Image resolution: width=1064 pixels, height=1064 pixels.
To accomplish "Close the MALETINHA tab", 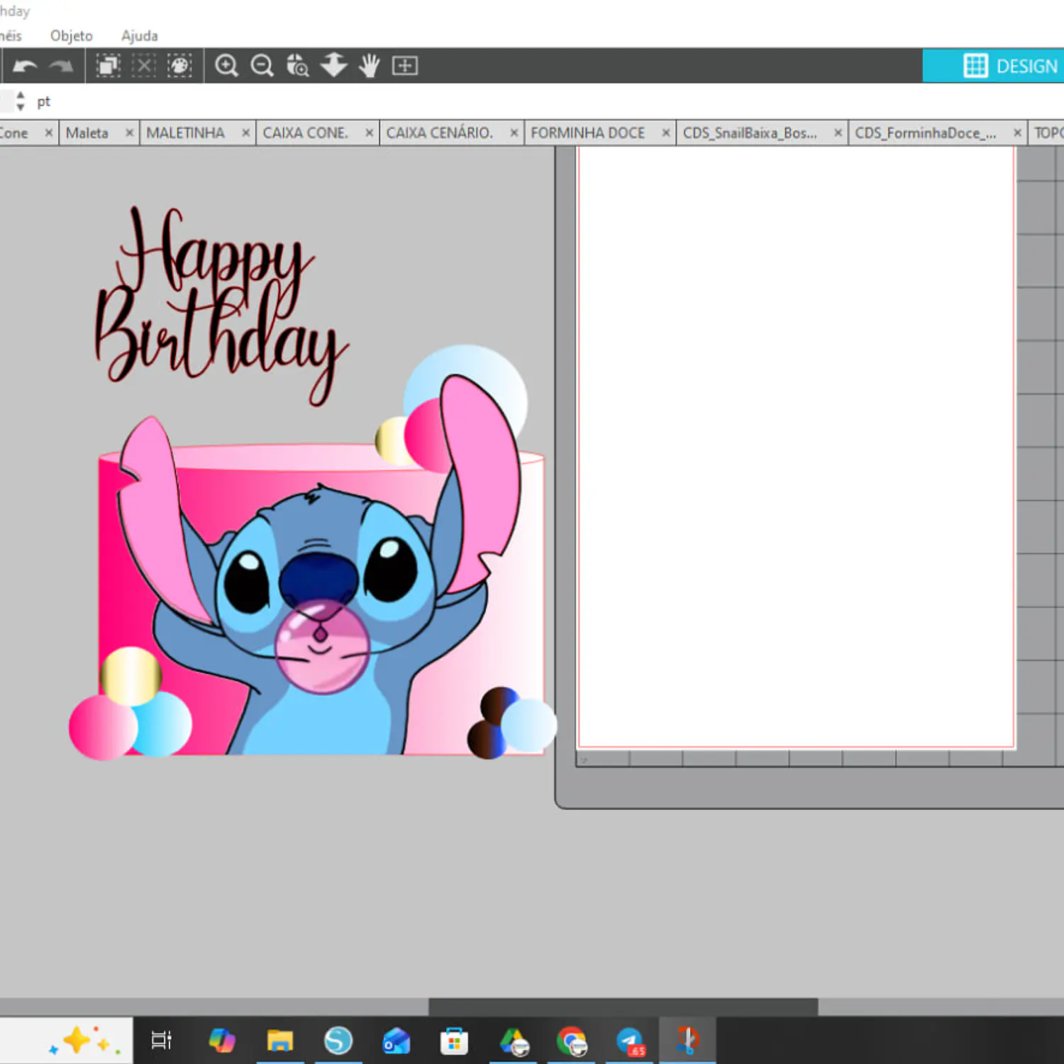I will tap(245, 133).
